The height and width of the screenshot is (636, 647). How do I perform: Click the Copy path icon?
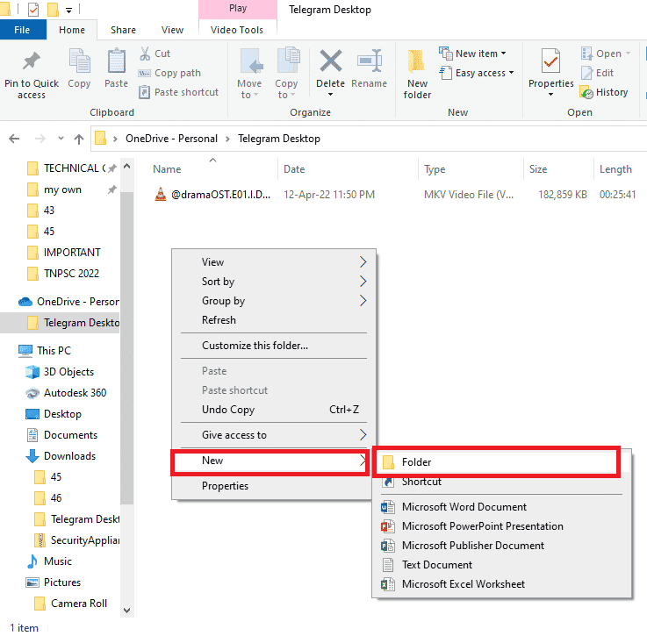point(145,73)
